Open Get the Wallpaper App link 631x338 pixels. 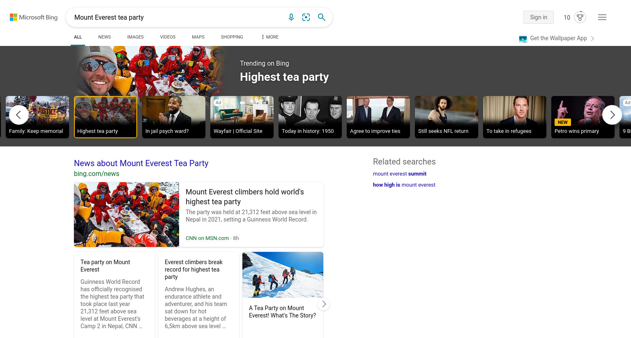[558, 38]
